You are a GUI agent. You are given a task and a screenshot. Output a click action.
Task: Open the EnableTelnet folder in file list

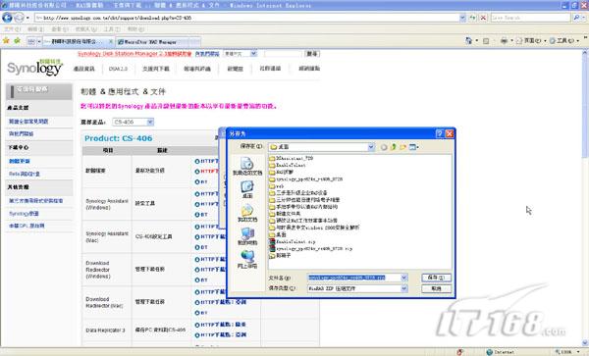click(288, 165)
